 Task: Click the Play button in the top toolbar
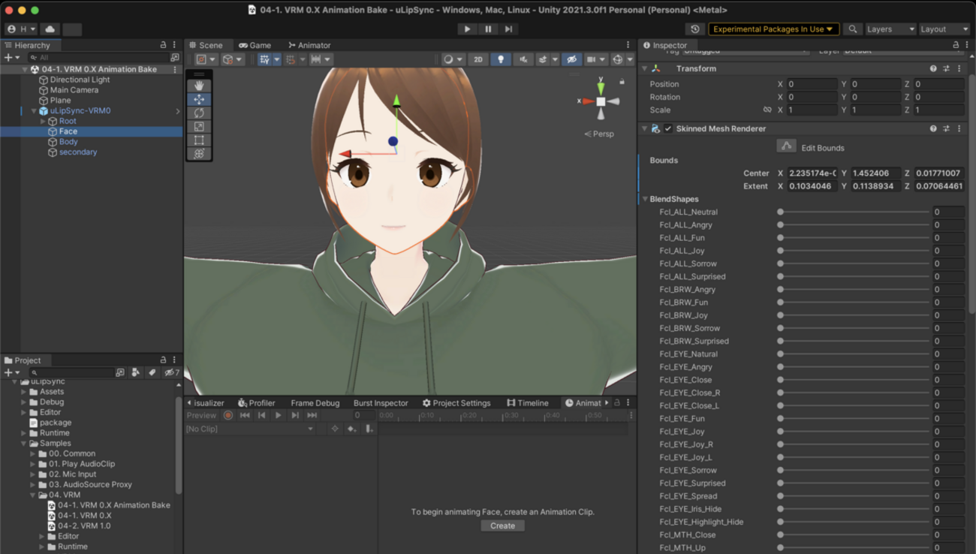point(467,29)
